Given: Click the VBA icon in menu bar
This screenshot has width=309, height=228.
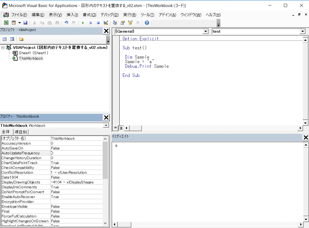Looking at the screenshot, I should pos(6,15).
